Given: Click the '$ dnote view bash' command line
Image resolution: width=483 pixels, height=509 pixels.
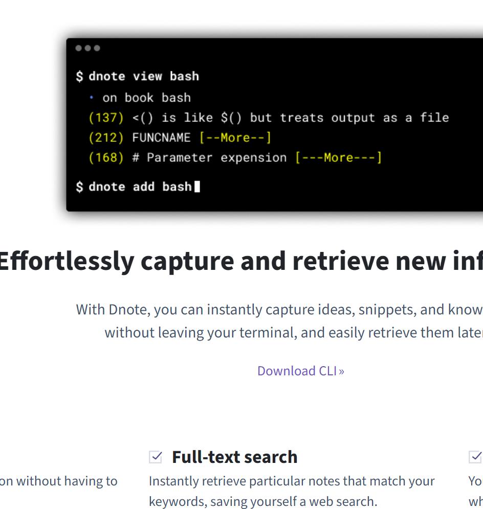Looking at the screenshot, I should click(138, 76).
